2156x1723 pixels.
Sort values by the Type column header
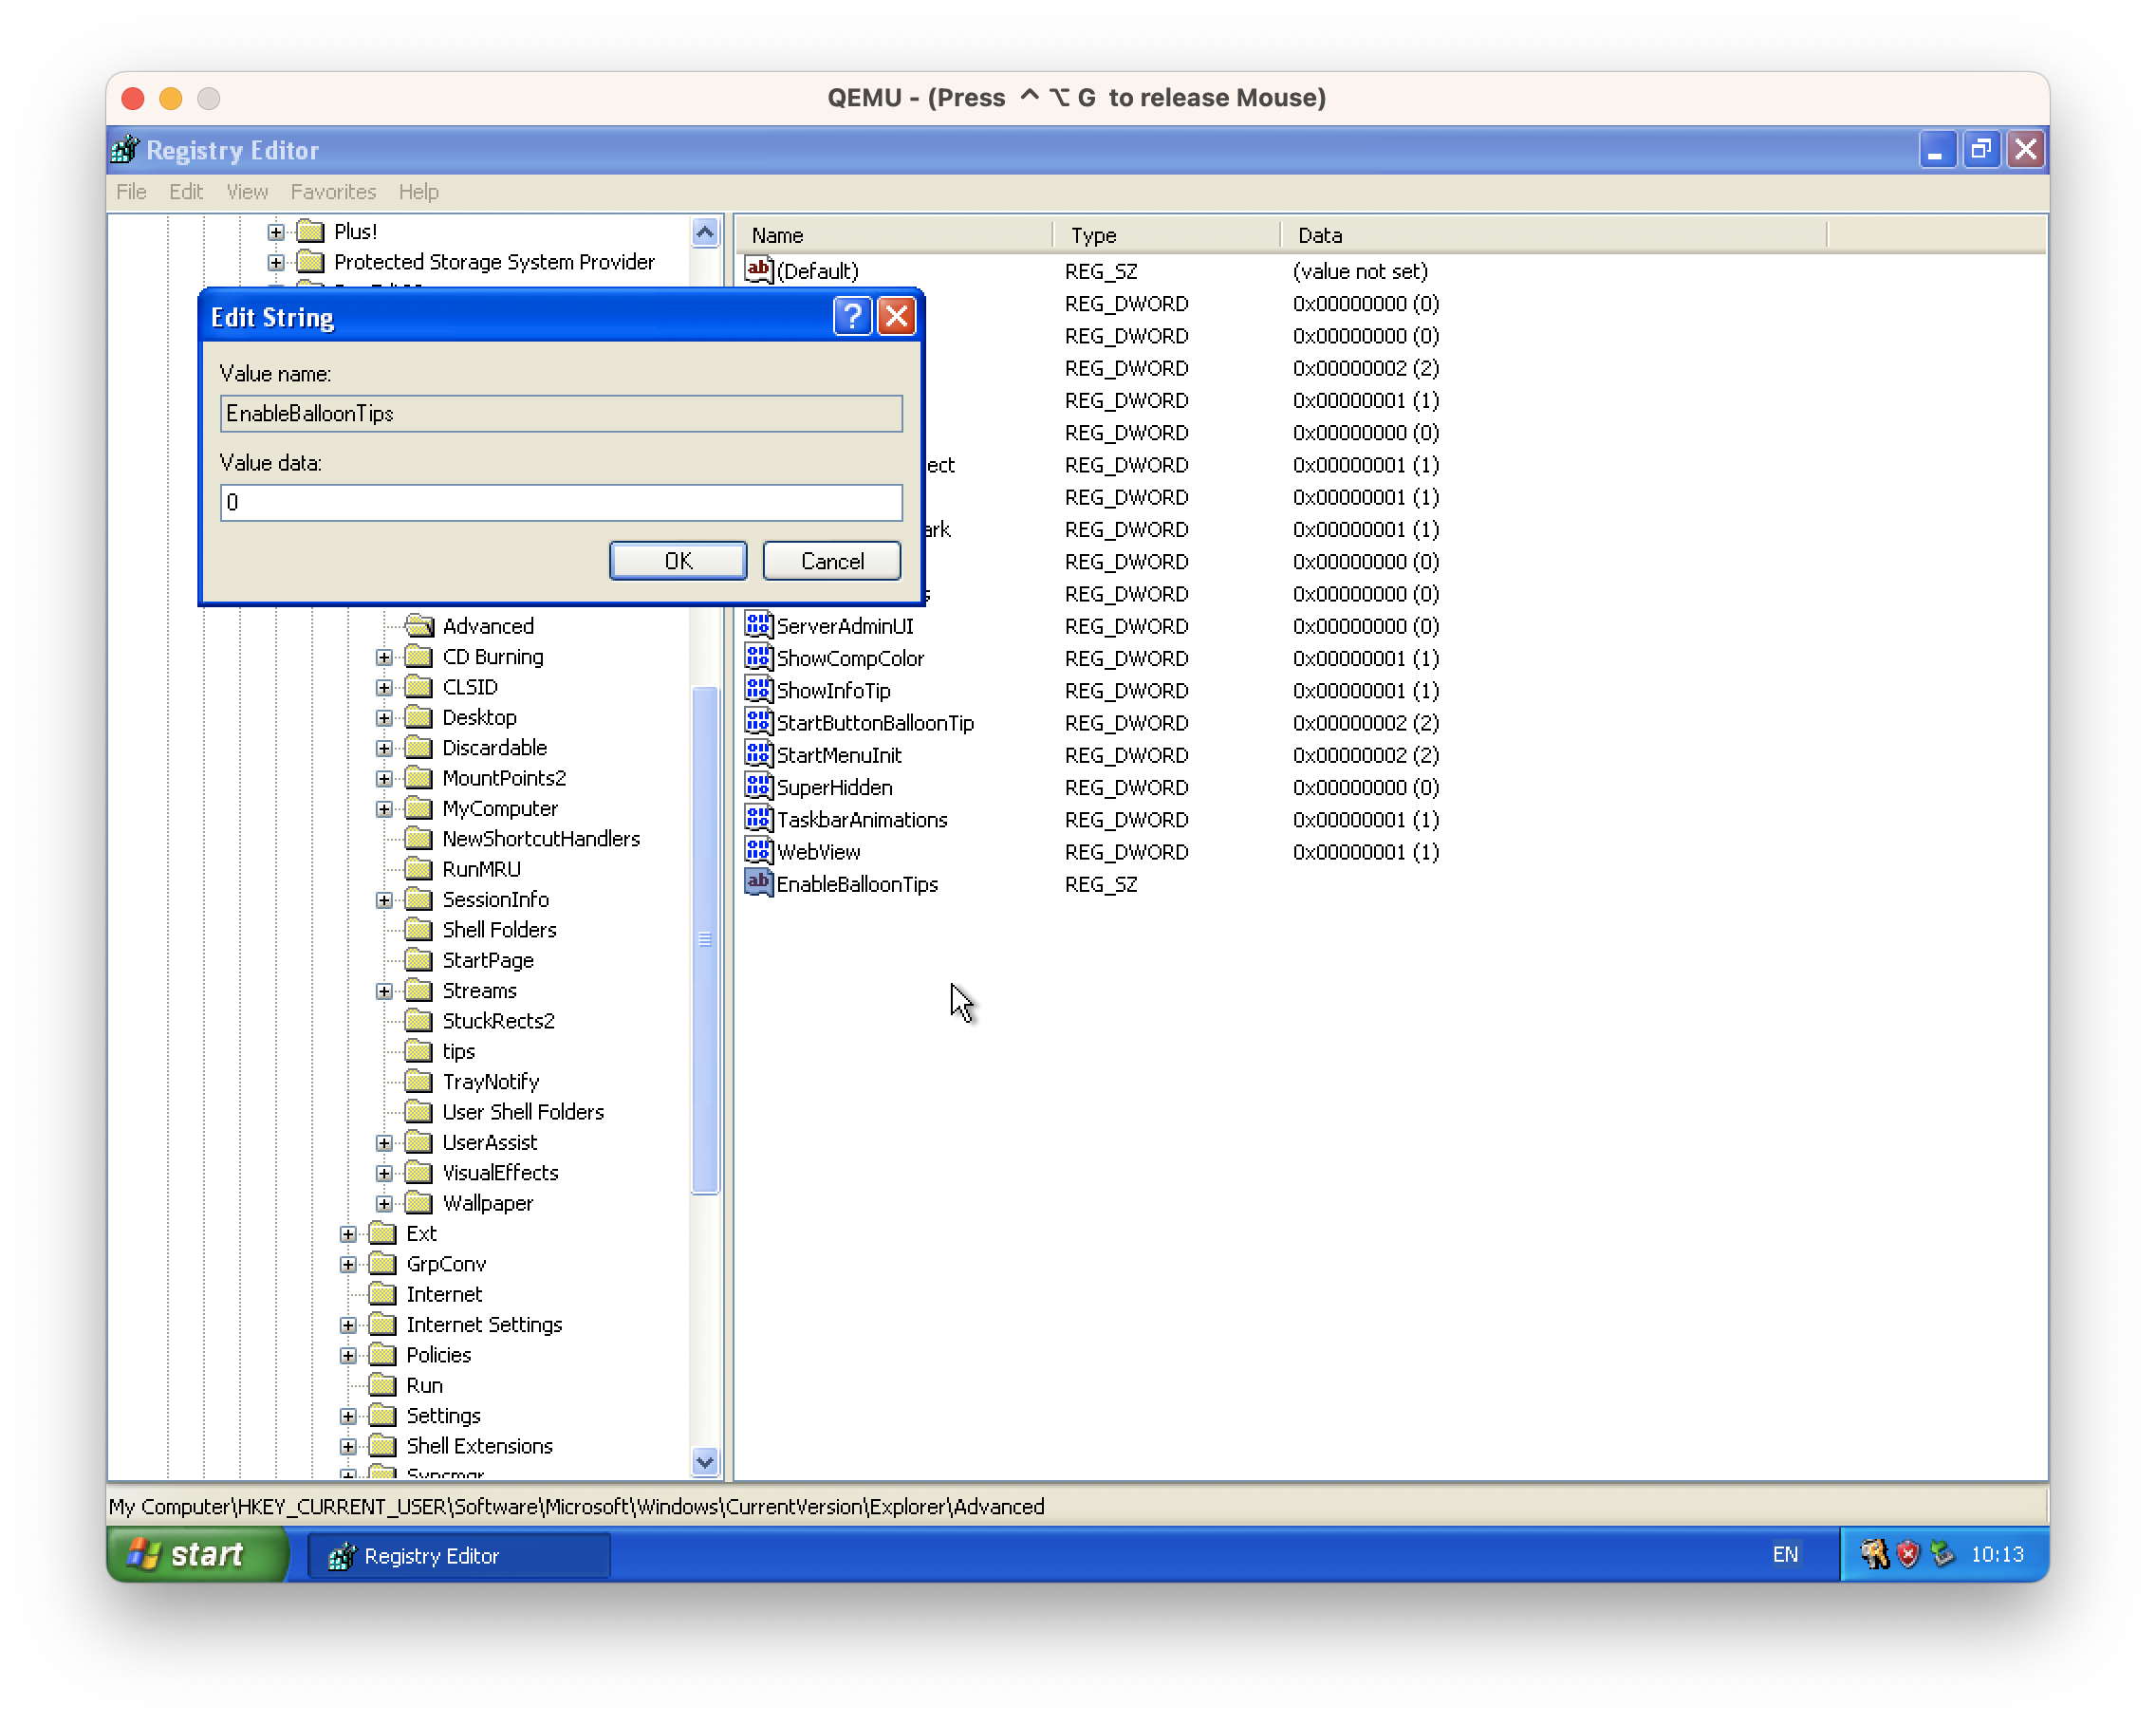tap(1166, 235)
